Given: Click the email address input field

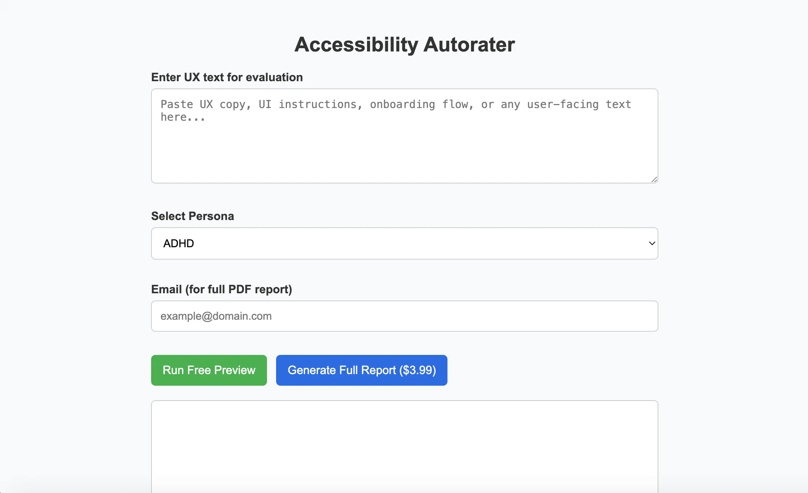Looking at the screenshot, I should pyautogui.click(x=404, y=316).
